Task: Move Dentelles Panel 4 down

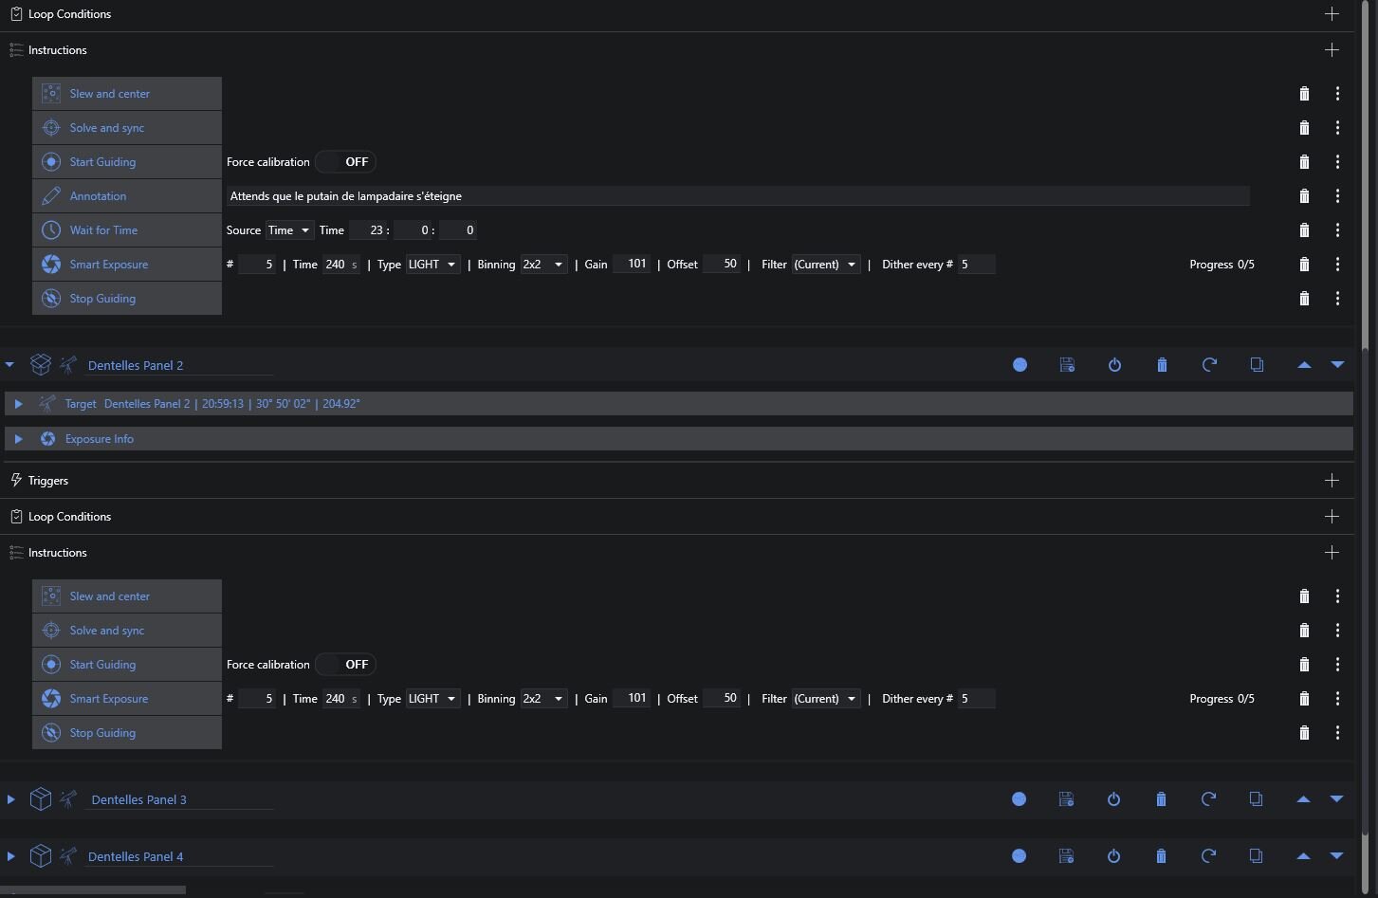Action: point(1336,856)
